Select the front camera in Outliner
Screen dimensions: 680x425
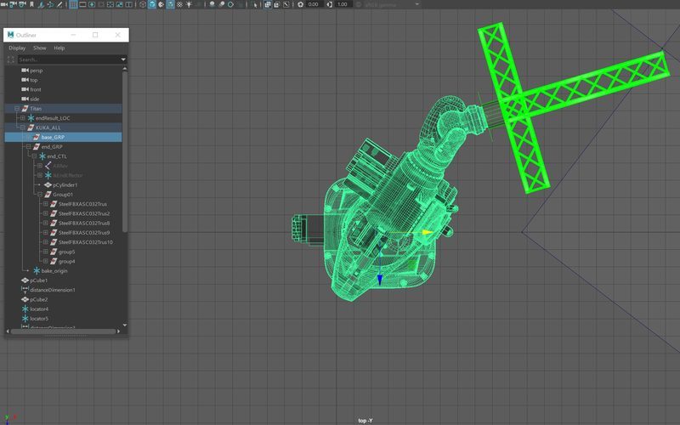[36, 89]
